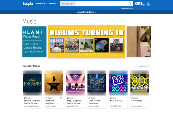Click music note icon on Greatest Showman card

pyautogui.click(x=89, y=98)
